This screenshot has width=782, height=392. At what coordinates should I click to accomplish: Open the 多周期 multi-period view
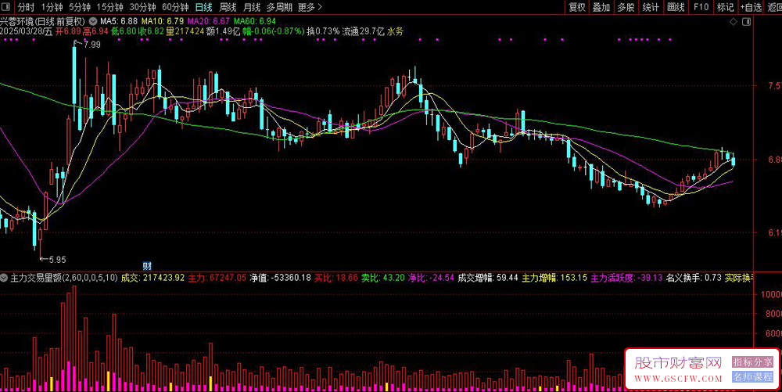279,7
